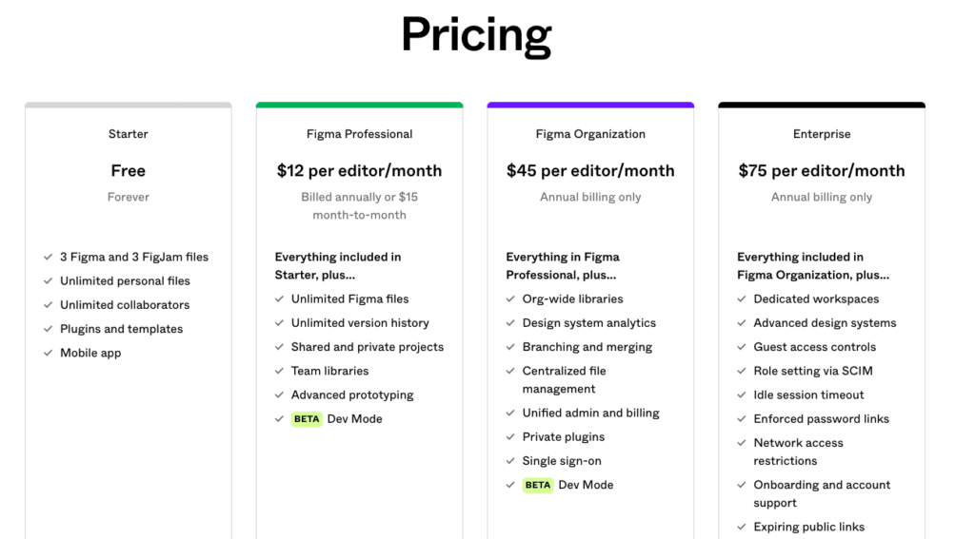Select the Enterprise plan heading
The image size is (975, 539).
pyautogui.click(x=822, y=134)
